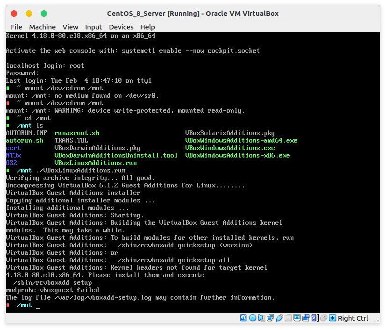
Task: Click the VBoxWindowsAdditions-x86.exe file name
Action: [237, 155]
